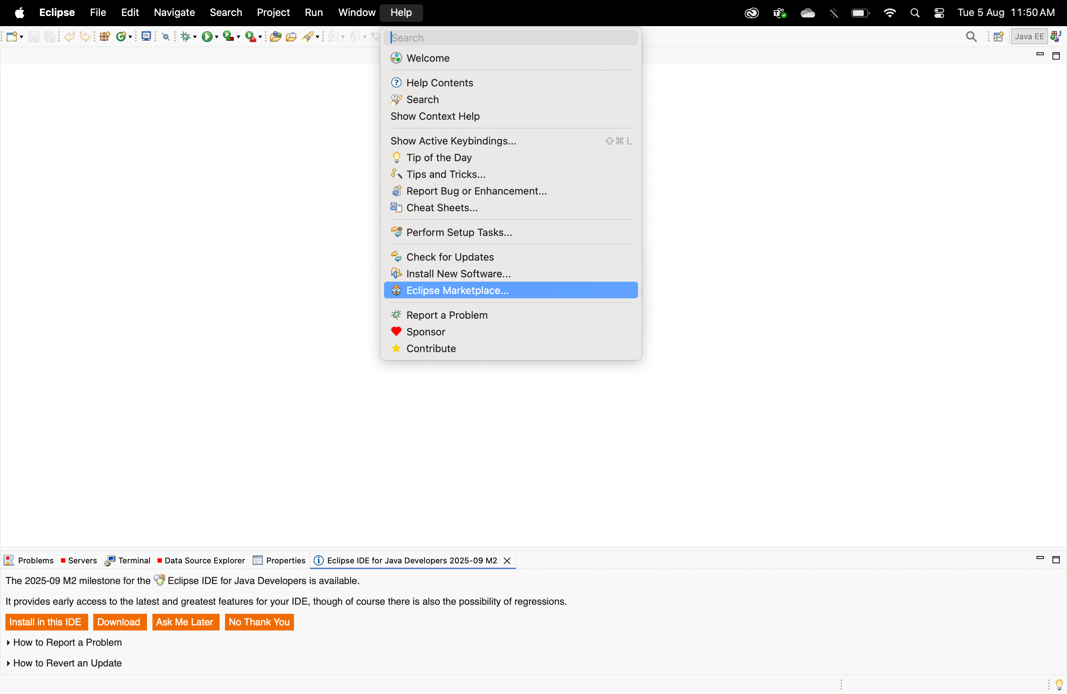The width and height of the screenshot is (1067, 694).
Task: Click the Ask Me Later button
Action: [185, 622]
